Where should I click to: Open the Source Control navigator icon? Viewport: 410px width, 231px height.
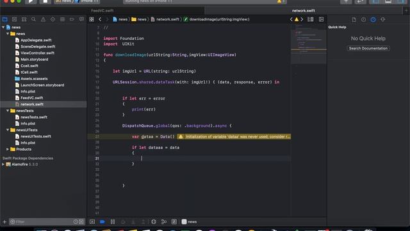pyautogui.click(x=14, y=19)
